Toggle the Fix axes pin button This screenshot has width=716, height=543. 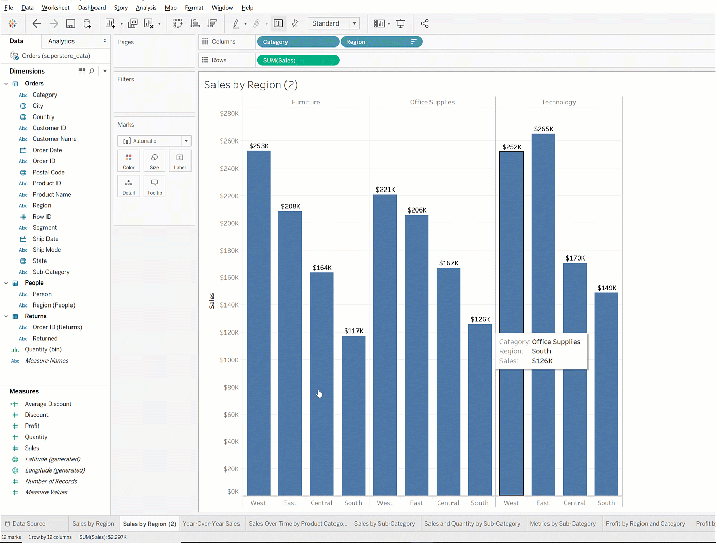click(295, 23)
